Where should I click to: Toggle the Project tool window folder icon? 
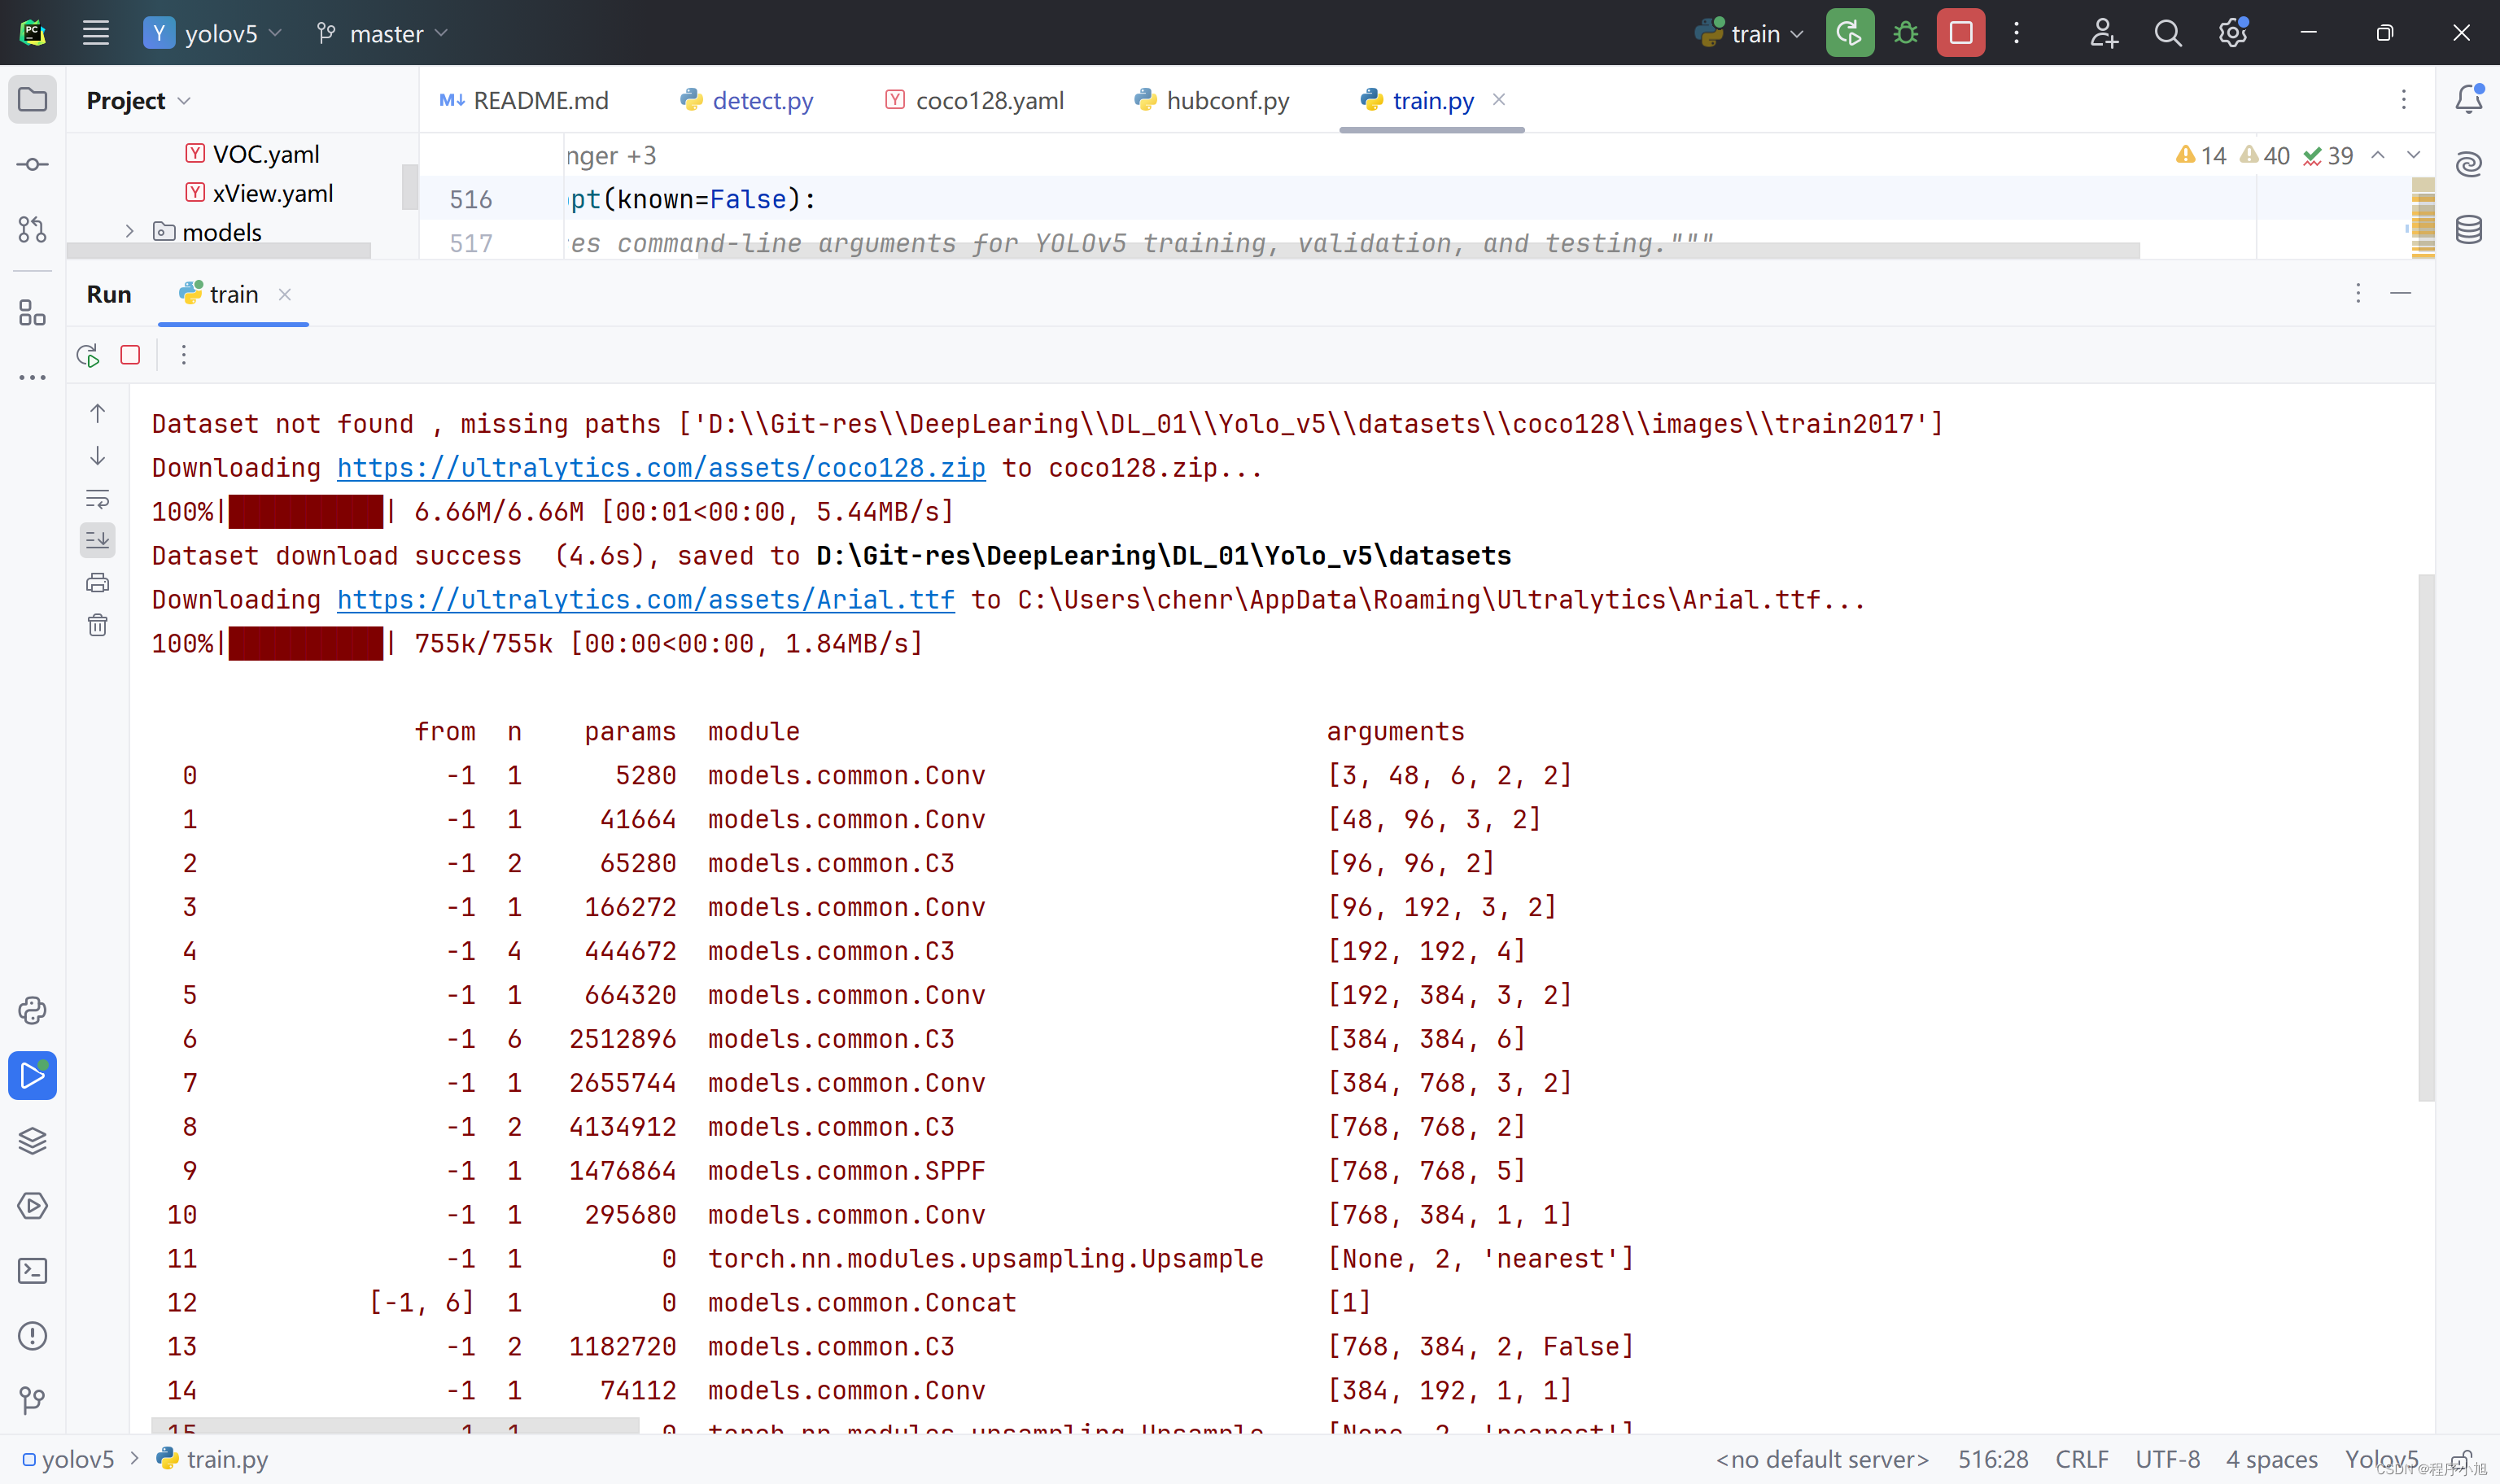(x=32, y=99)
